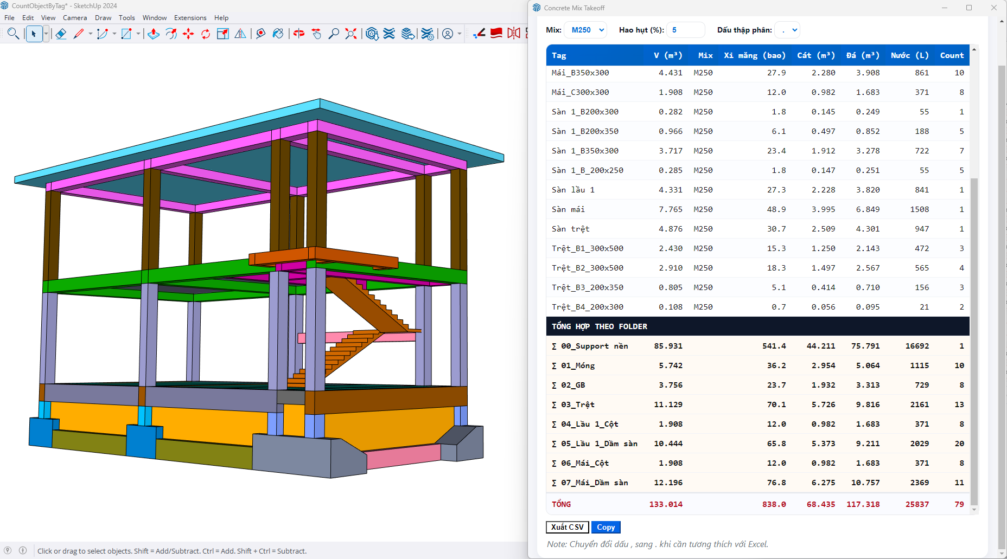The width and height of the screenshot is (1007, 559).
Task: Open the Extensions menu
Action: (x=190, y=18)
